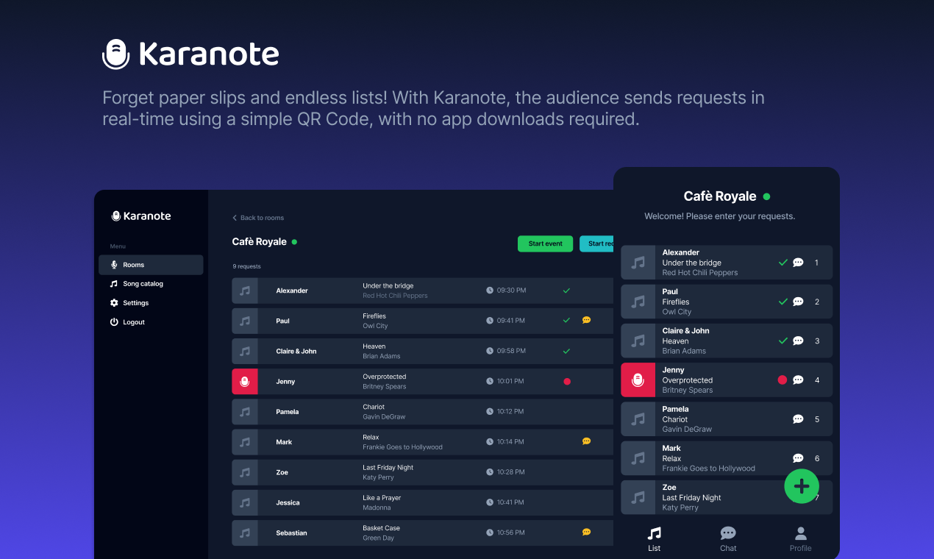Viewport: 934px width, 559px height.
Task: Click '10:28 PM' time in Zoe row
Action: (x=510, y=472)
